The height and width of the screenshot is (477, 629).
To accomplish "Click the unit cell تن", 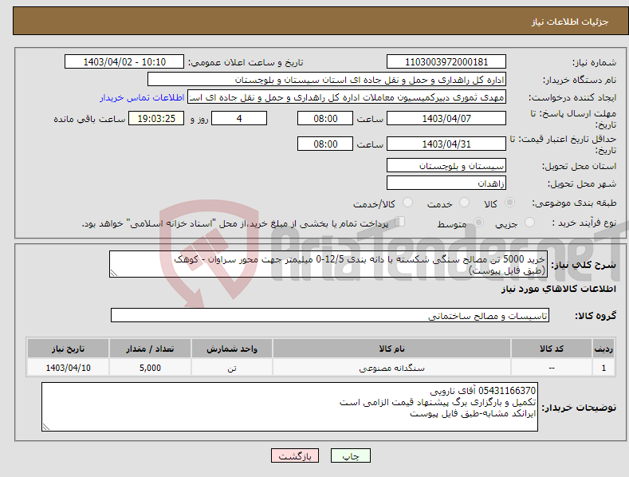I will click(232, 368).
